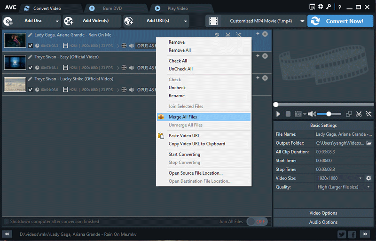376x241 pixels.
Task: Click the preview seek bar handle
Action: click(x=276, y=105)
